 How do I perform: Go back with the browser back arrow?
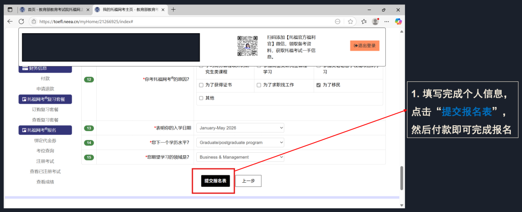10,21
